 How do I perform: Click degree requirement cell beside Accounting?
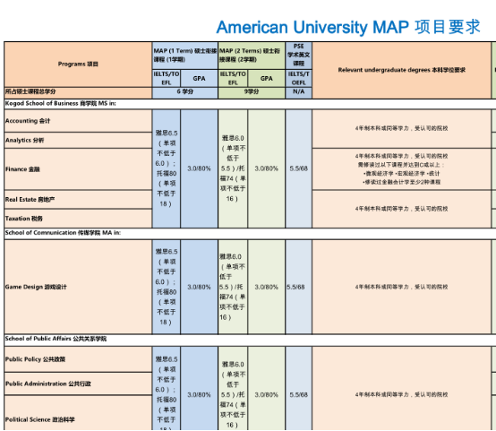click(402, 128)
